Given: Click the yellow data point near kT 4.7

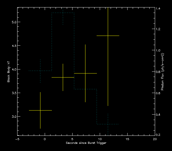Looking at the screenshot, I should coord(108,36).
